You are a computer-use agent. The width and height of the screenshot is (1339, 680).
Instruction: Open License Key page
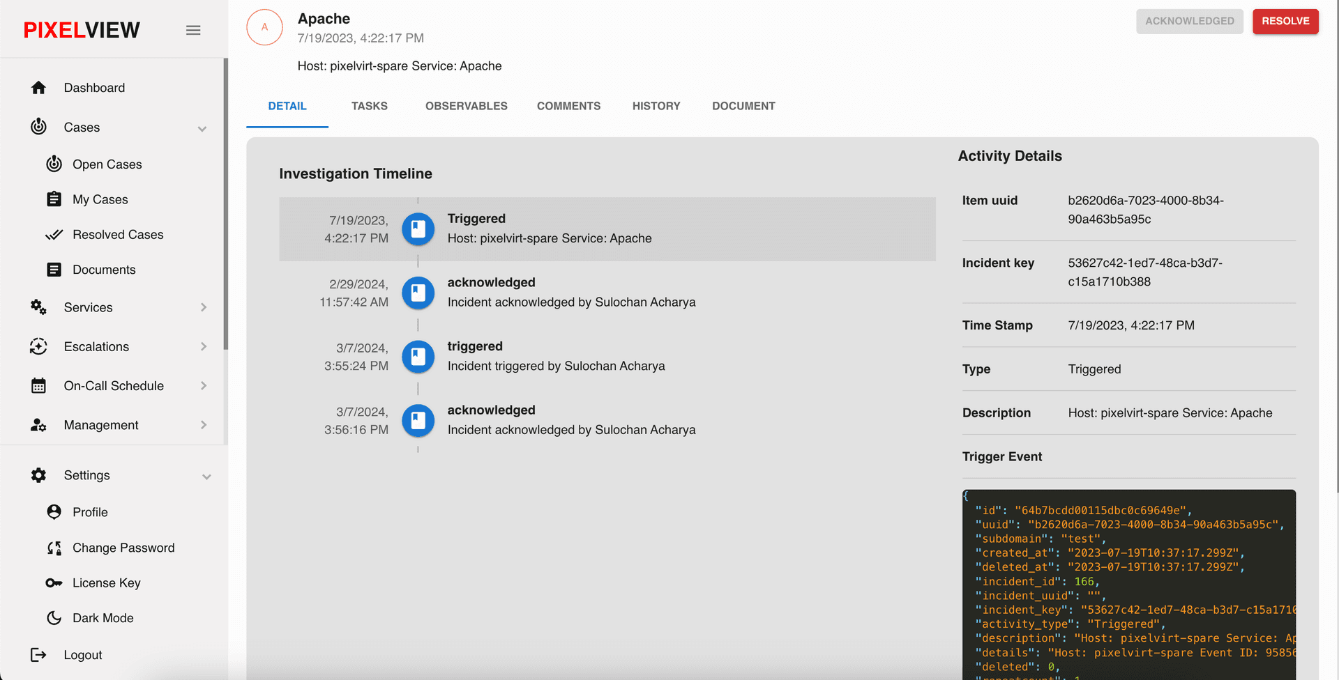[107, 582]
